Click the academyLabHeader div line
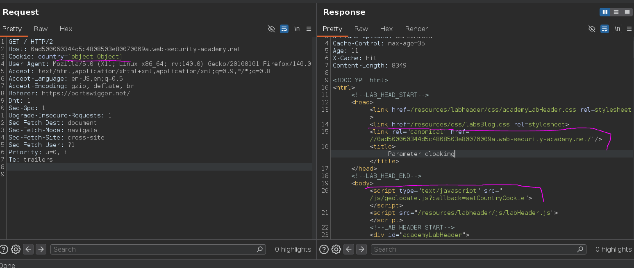The width and height of the screenshot is (634, 268). [419, 235]
